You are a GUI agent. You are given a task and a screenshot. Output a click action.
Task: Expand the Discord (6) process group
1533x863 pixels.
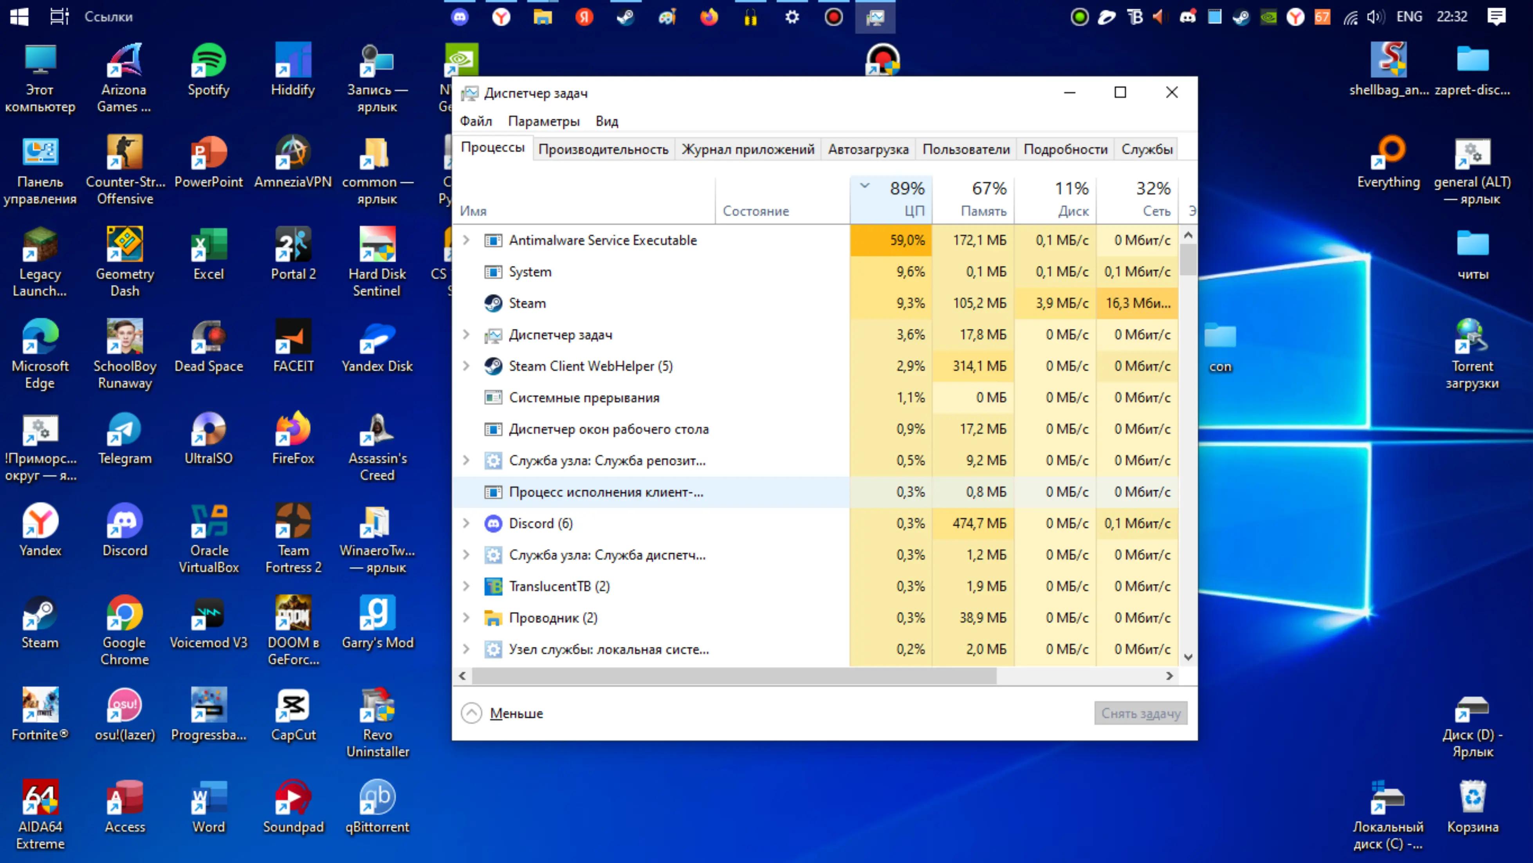pos(467,523)
